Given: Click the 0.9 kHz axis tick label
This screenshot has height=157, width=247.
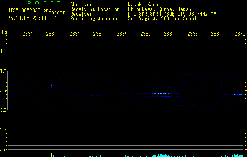Looking at the screenshot, I should pyautogui.click(x=3, y=91).
